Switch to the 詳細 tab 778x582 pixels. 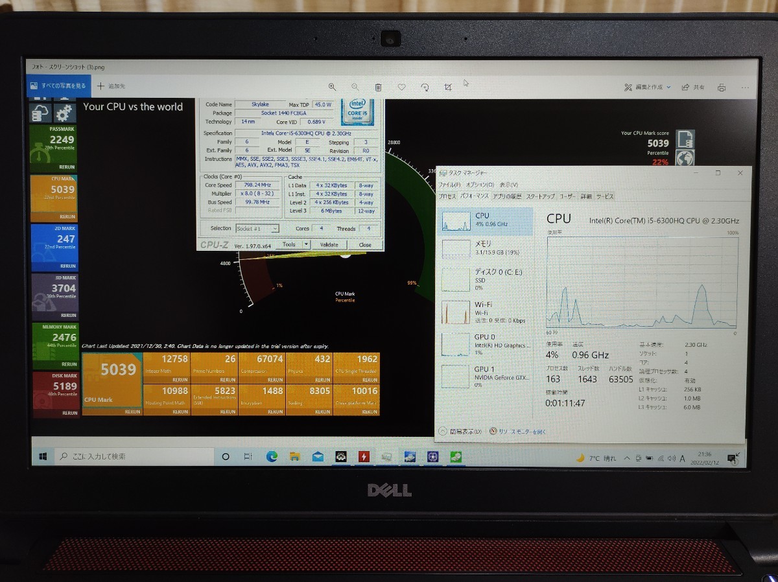pos(586,196)
